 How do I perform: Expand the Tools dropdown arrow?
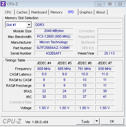(x=97, y=121)
